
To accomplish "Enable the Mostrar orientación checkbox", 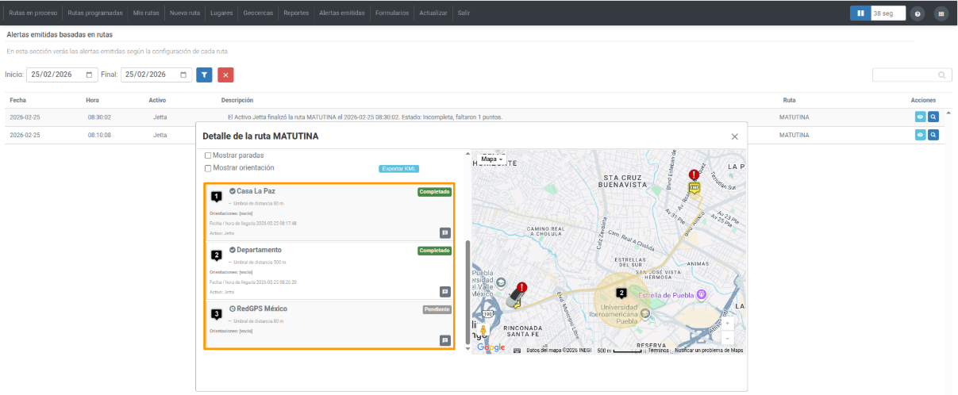I will [208, 168].
